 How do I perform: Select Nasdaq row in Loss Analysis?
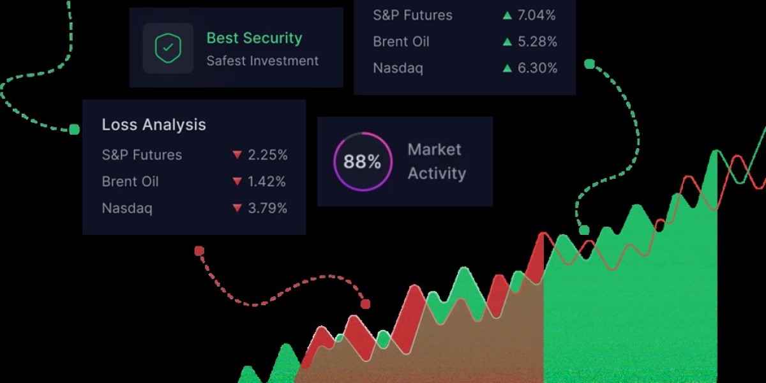127,208
